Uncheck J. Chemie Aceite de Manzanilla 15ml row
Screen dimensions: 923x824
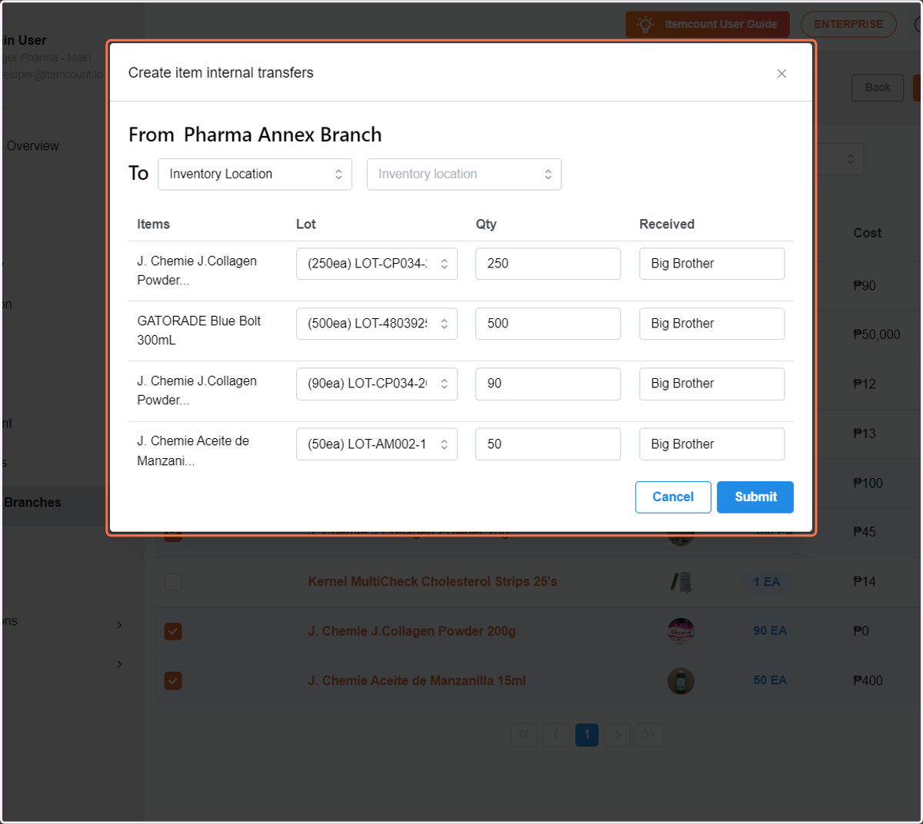coord(173,681)
